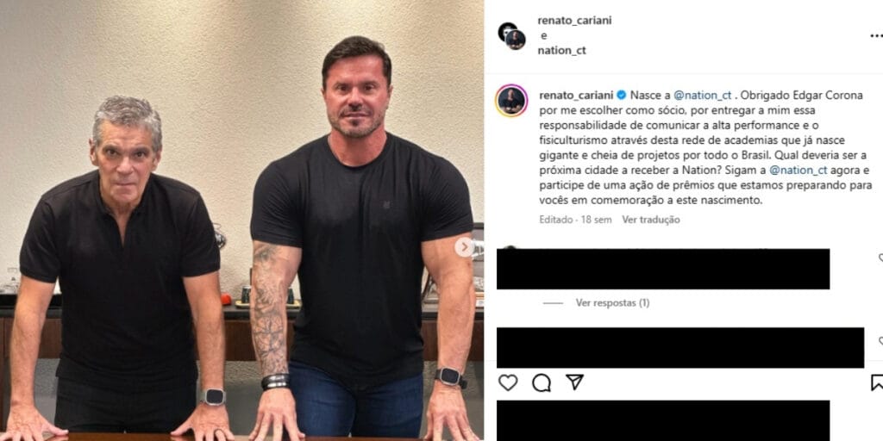Image resolution: width=883 pixels, height=441 pixels.
Task: Like the first comment with its heart
Action: (880, 258)
